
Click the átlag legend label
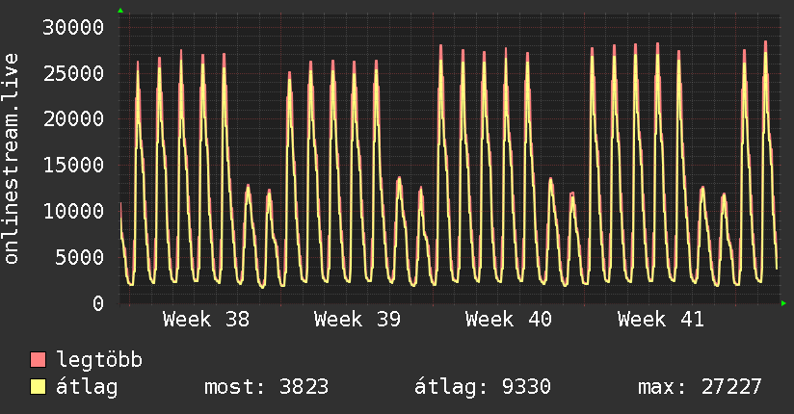(87, 387)
